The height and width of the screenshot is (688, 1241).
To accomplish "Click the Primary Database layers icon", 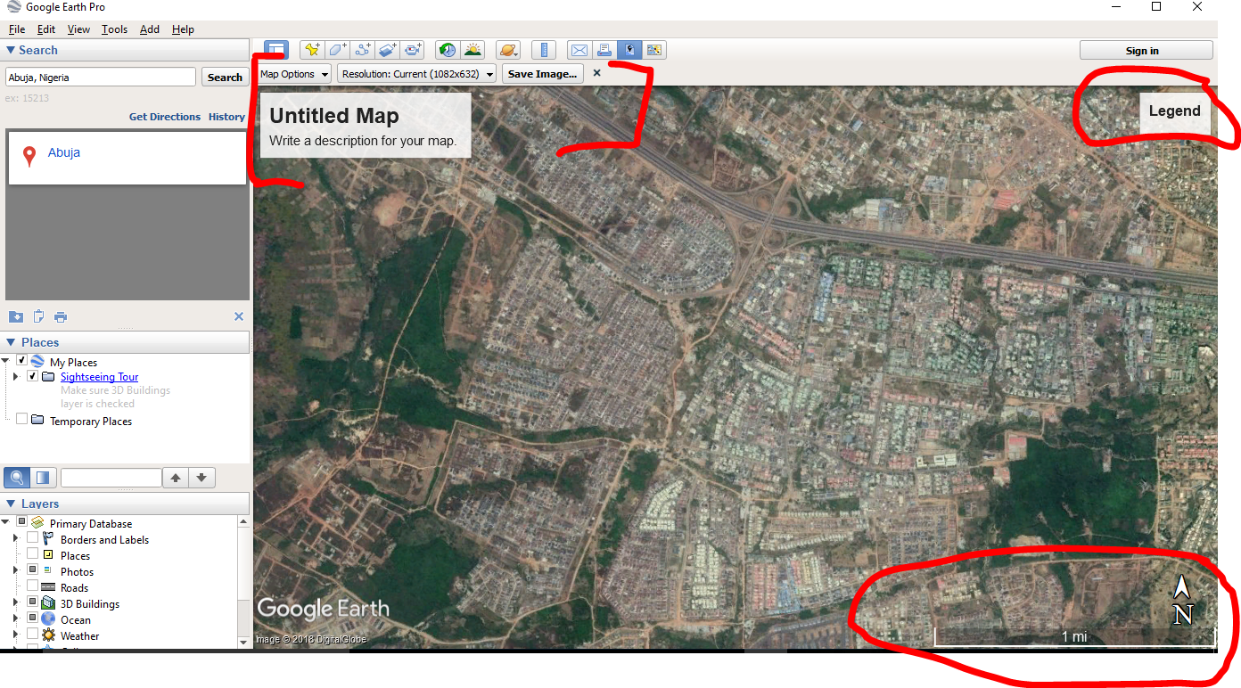I will 37,523.
